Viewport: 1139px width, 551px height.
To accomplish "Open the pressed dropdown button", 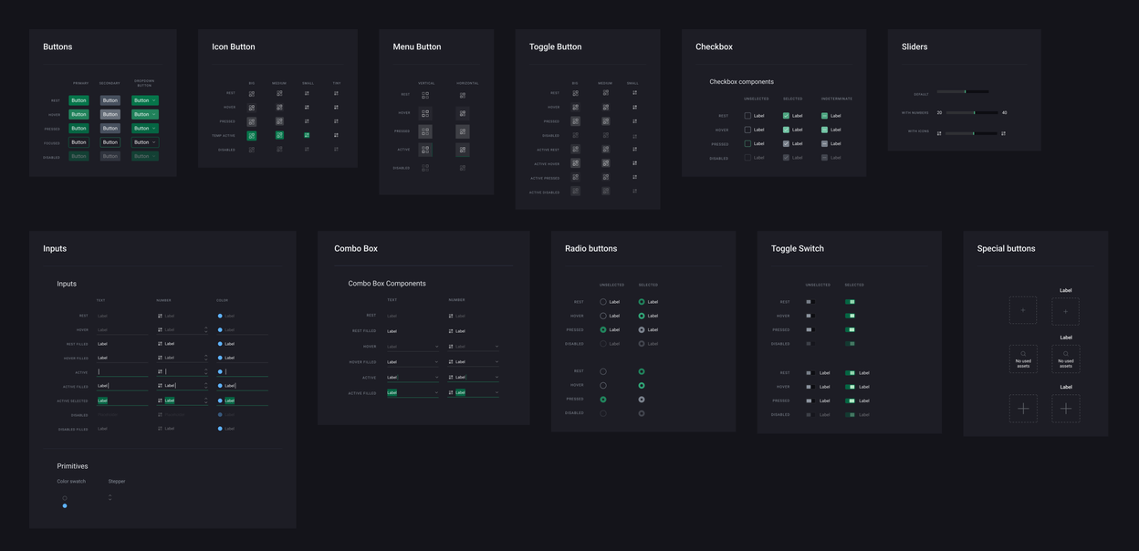I will click(145, 129).
